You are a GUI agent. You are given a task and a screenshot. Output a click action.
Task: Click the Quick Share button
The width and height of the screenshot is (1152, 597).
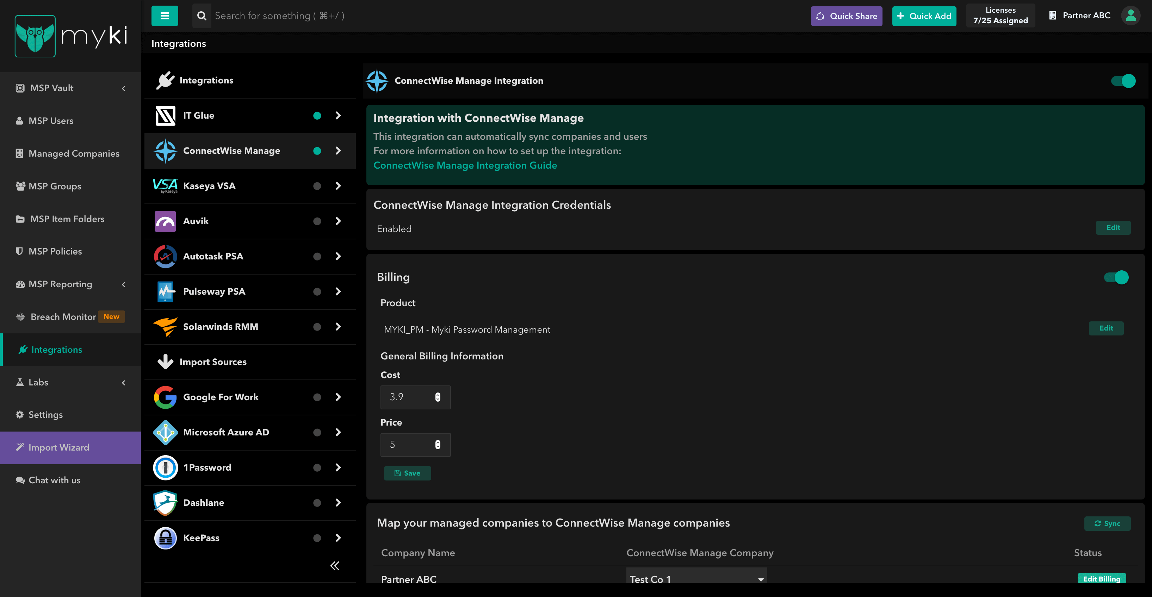[846, 16]
